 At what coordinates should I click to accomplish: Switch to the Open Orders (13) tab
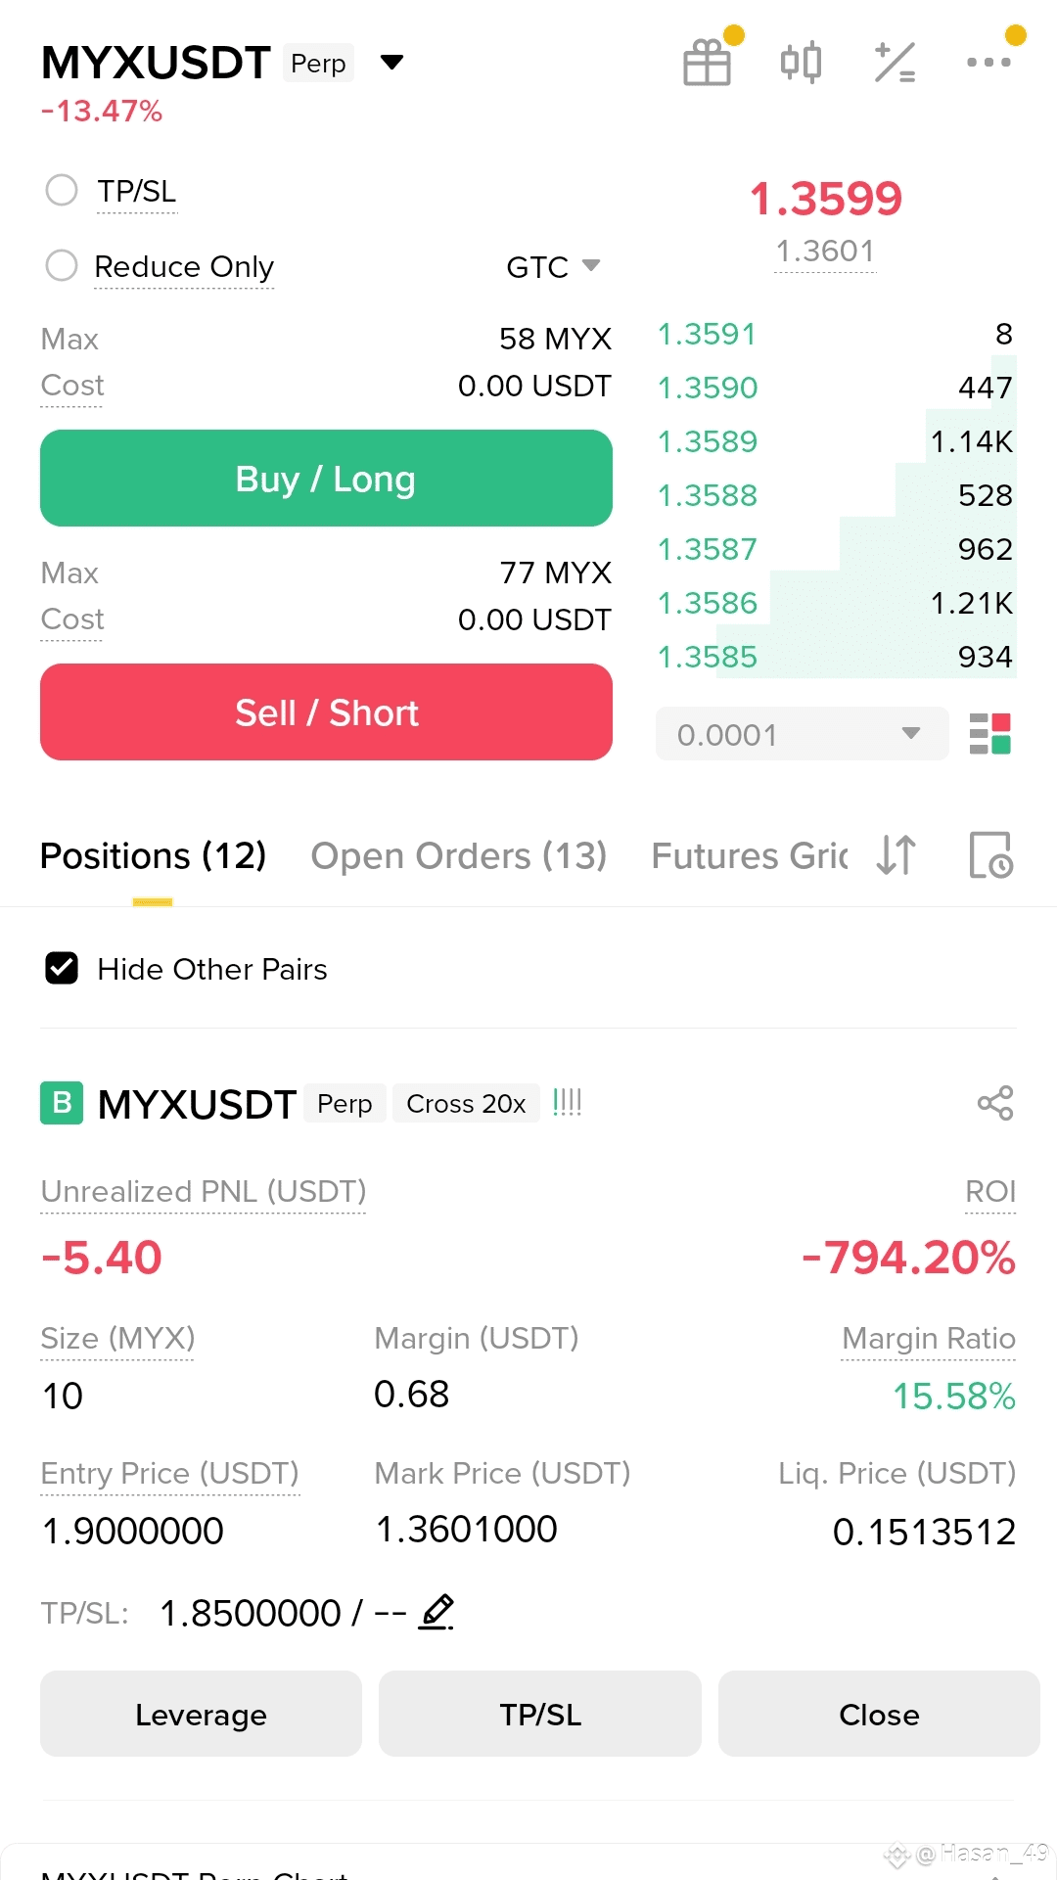pyautogui.click(x=459, y=855)
